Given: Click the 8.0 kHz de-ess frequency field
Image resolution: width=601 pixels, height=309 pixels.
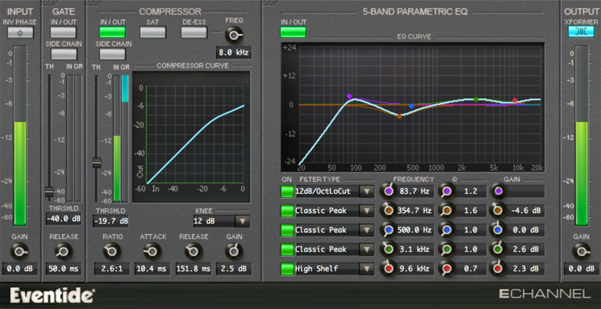Looking at the screenshot, I should click(x=234, y=53).
